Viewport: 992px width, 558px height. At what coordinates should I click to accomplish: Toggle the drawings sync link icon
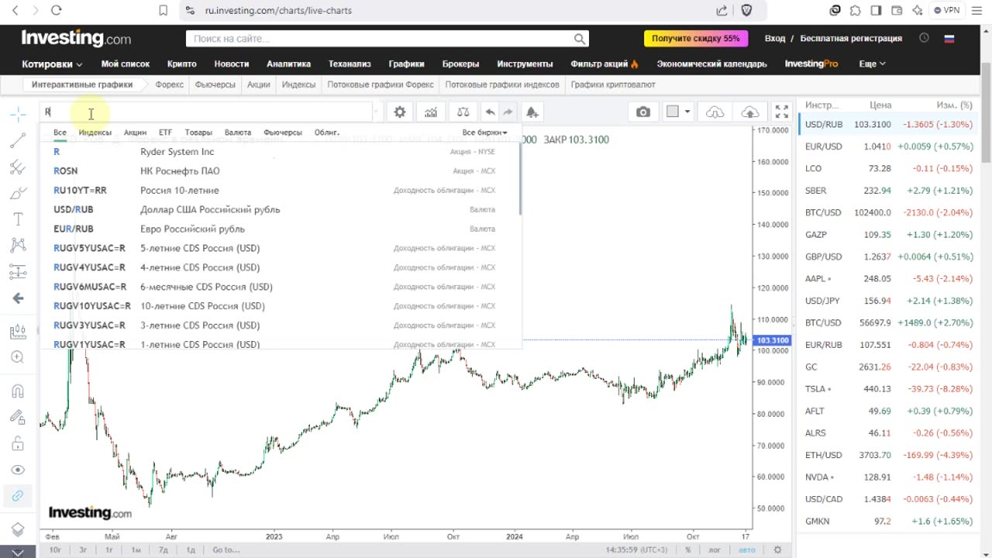pos(18,495)
